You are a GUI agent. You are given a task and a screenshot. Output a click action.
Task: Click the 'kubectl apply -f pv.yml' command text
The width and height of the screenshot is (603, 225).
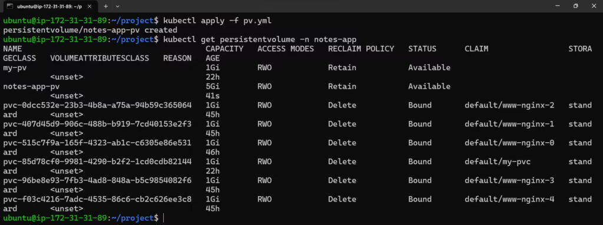coord(217,21)
